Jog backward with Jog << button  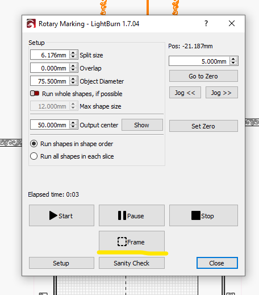(185, 93)
